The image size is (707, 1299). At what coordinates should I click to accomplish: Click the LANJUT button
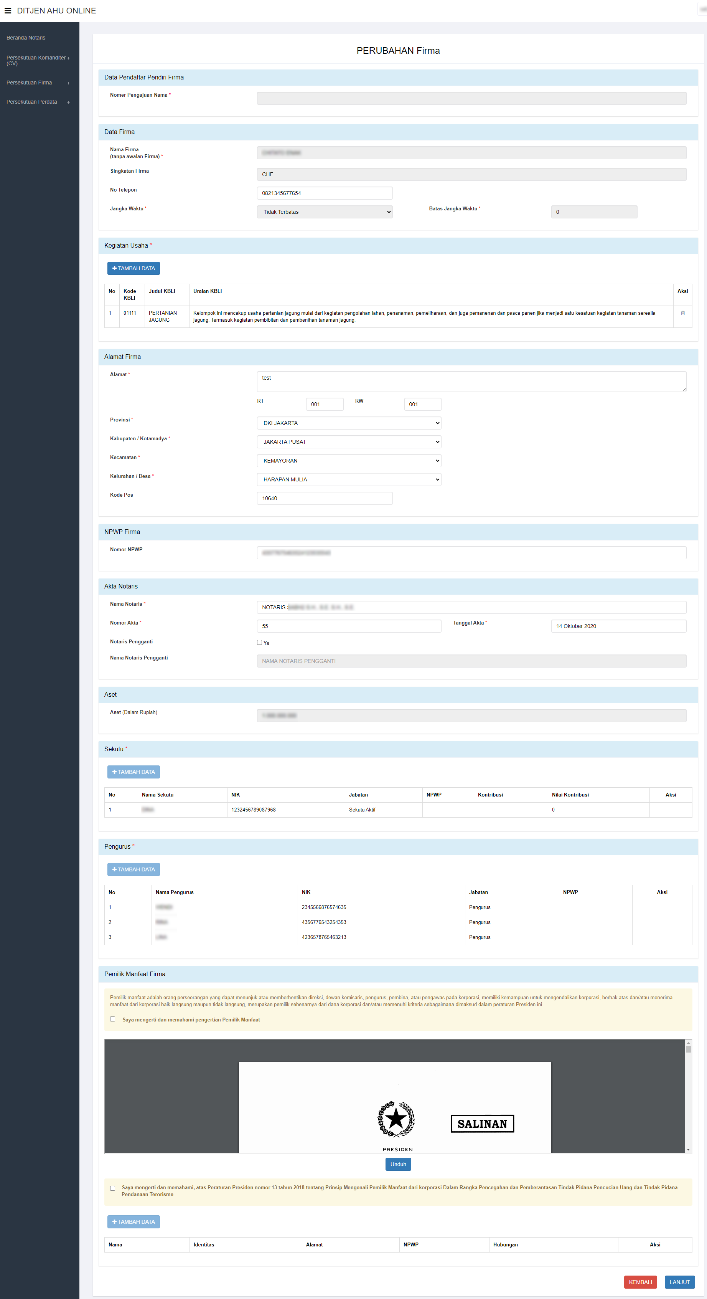coord(679,1282)
